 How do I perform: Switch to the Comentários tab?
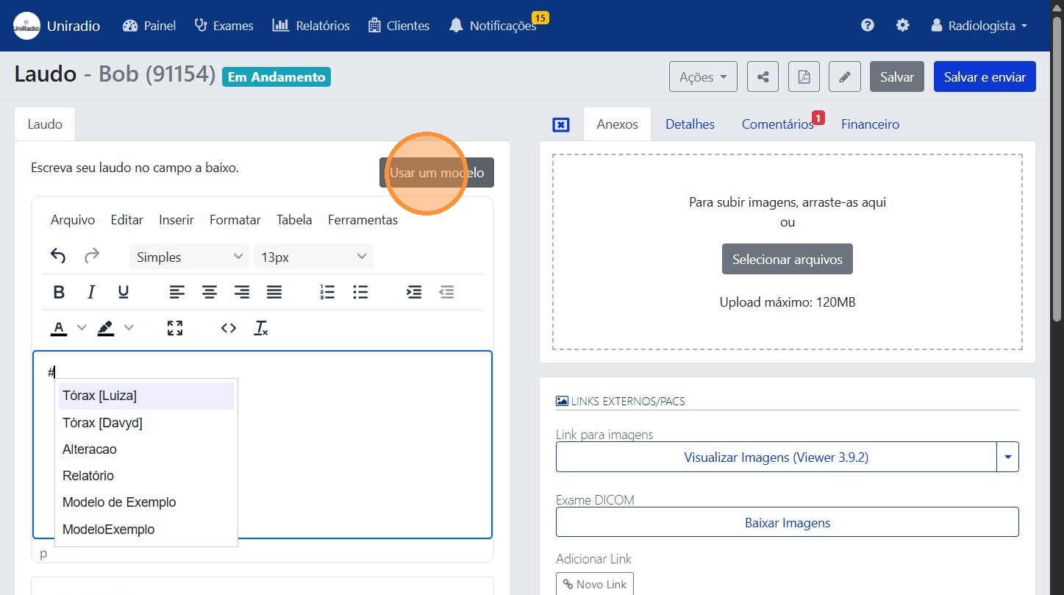[x=777, y=124]
